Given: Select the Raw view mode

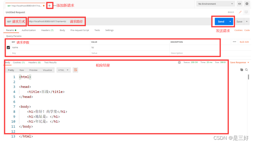Looking at the screenshot, I should (22, 70).
